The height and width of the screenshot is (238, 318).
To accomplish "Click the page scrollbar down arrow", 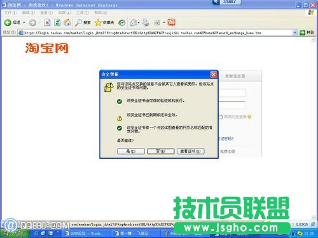I will tap(314, 217).
